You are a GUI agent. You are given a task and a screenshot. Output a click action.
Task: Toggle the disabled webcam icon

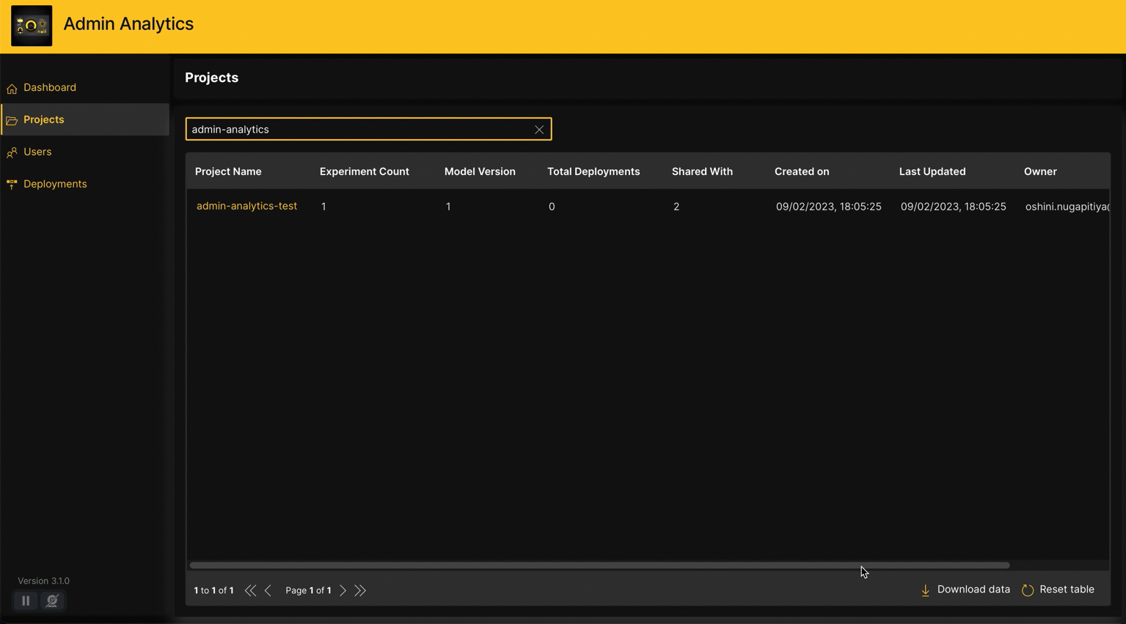[x=52, y=601]
